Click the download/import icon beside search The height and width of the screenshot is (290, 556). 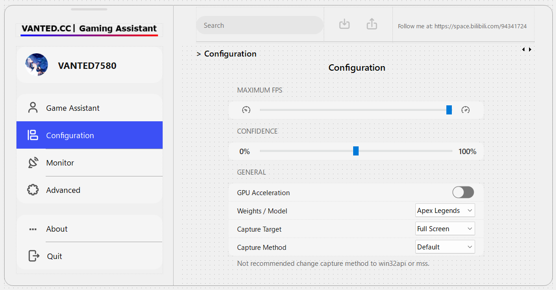[344, 24]
